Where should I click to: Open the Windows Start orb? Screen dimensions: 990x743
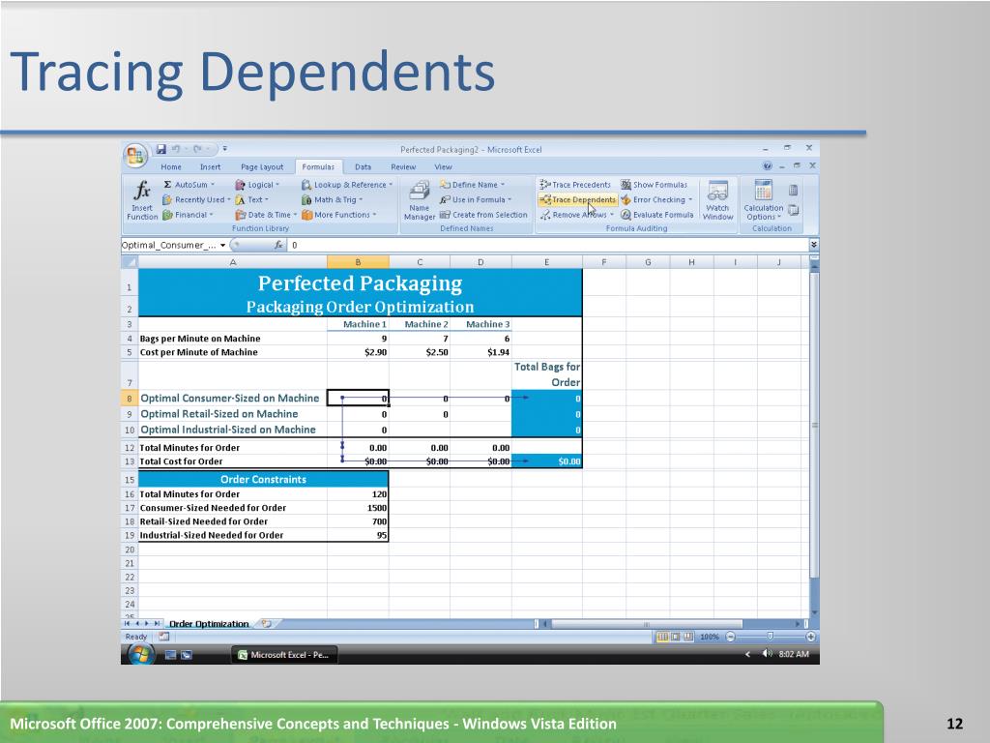tap(141, 655)
